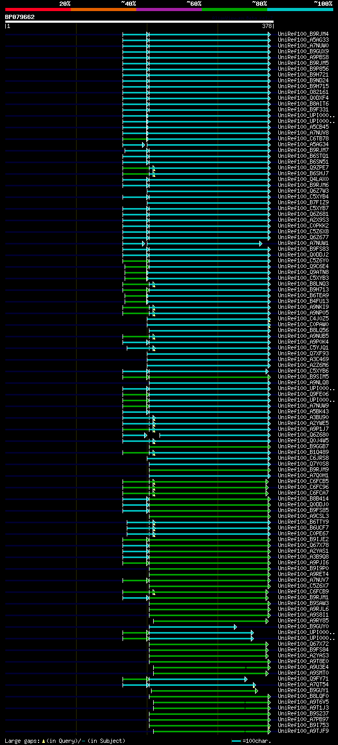Select the UniRef100_A5CB45 label
Image resolution: width=338 pixels, height=745 pixels.
[x=303, y=127]
